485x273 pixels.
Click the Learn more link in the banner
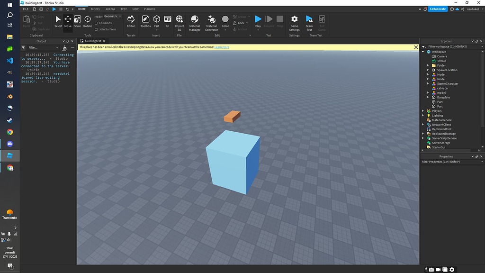223,47
